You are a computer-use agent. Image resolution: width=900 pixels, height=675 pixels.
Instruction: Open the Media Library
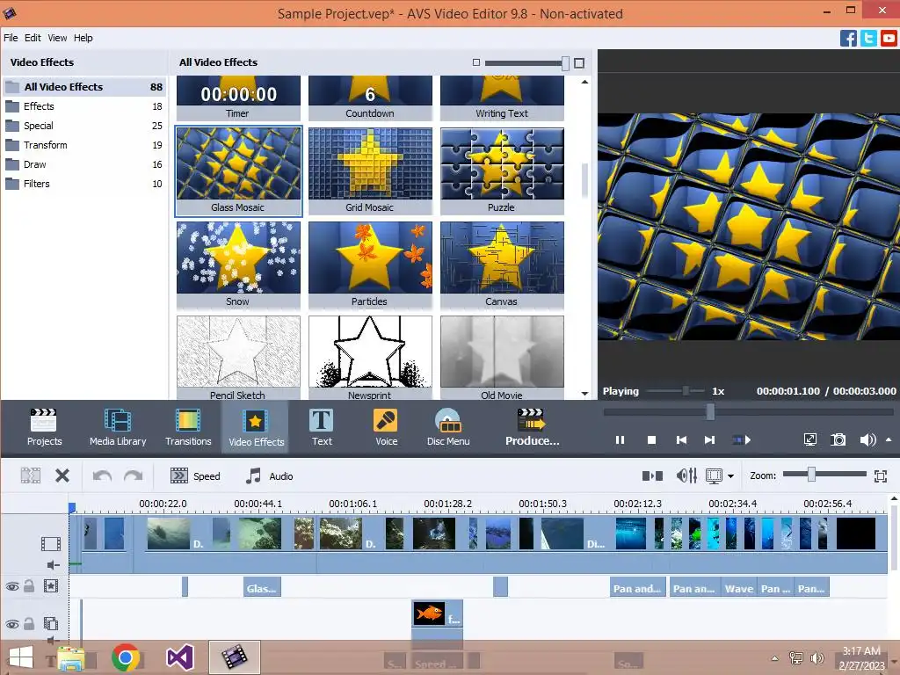click(x=118, y=427)
